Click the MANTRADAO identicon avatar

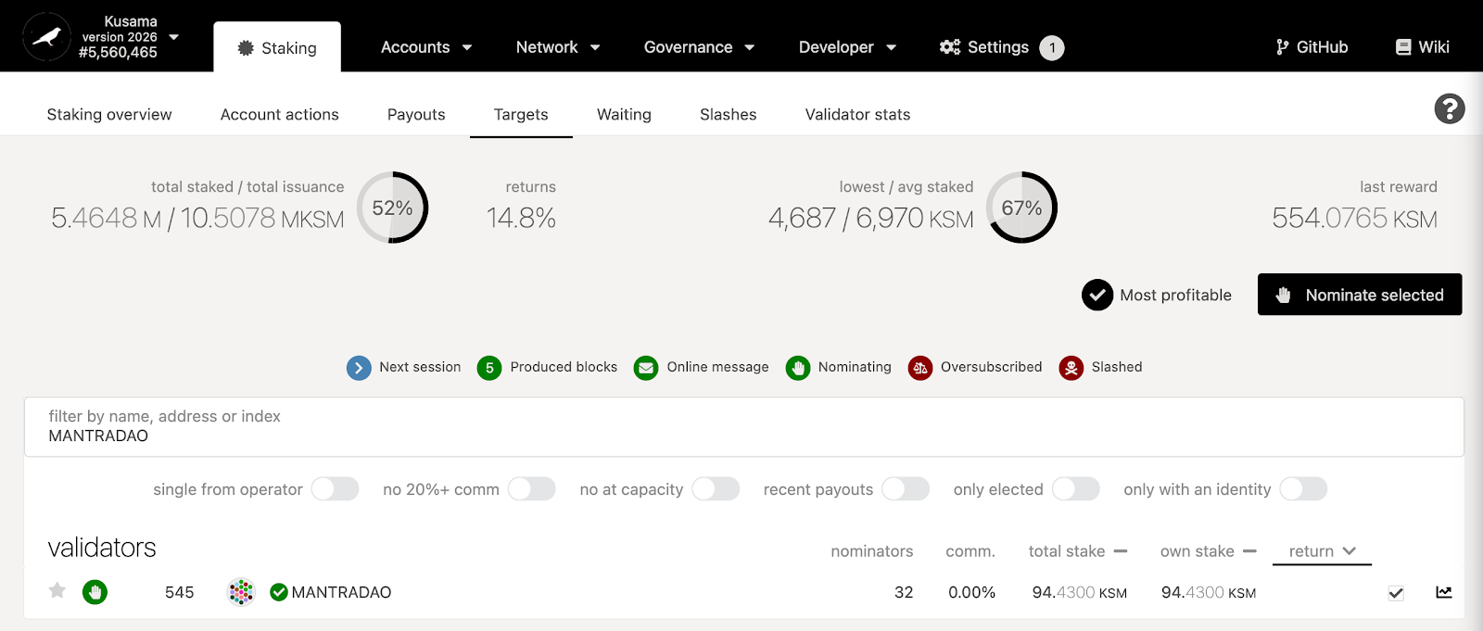(241, 592)
